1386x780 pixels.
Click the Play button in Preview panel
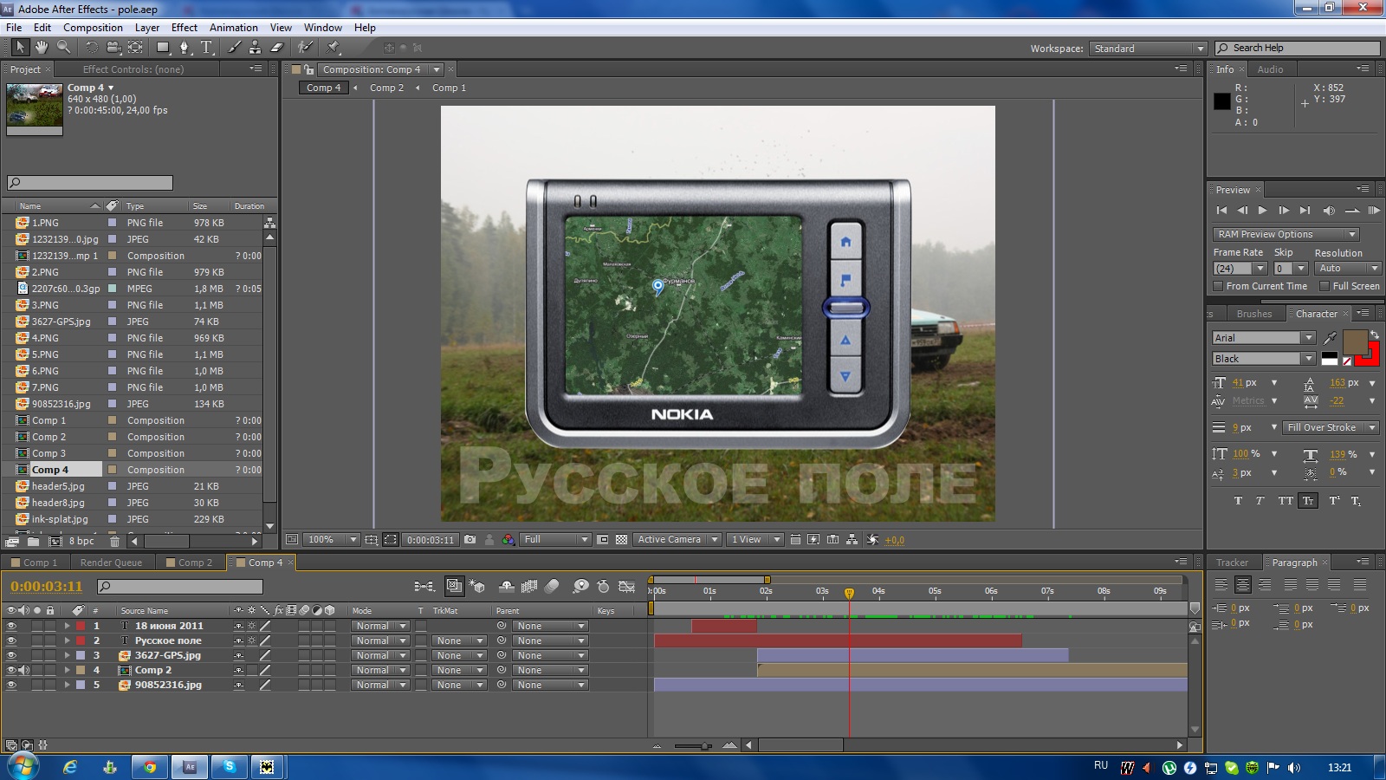(1262, 211)
